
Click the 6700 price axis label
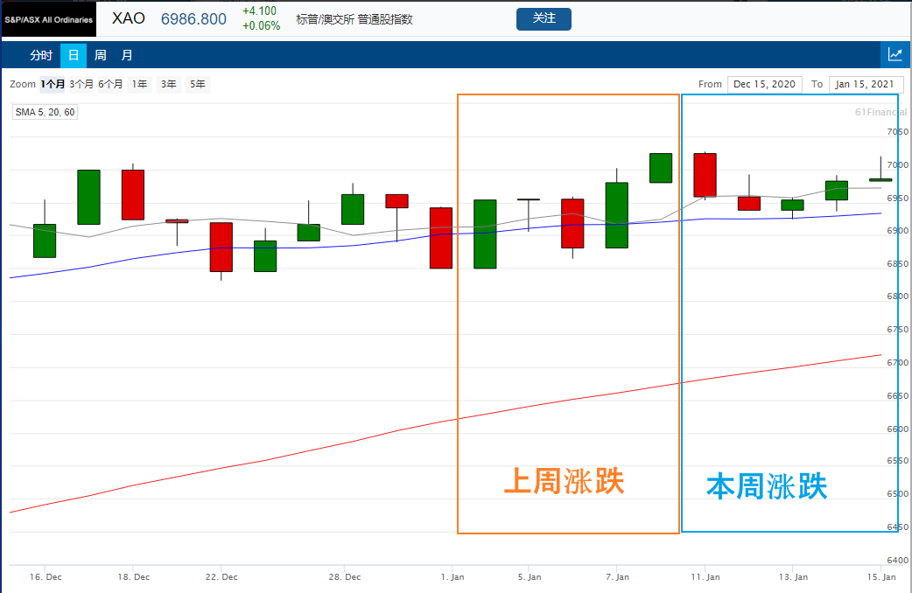click(897, 362)
